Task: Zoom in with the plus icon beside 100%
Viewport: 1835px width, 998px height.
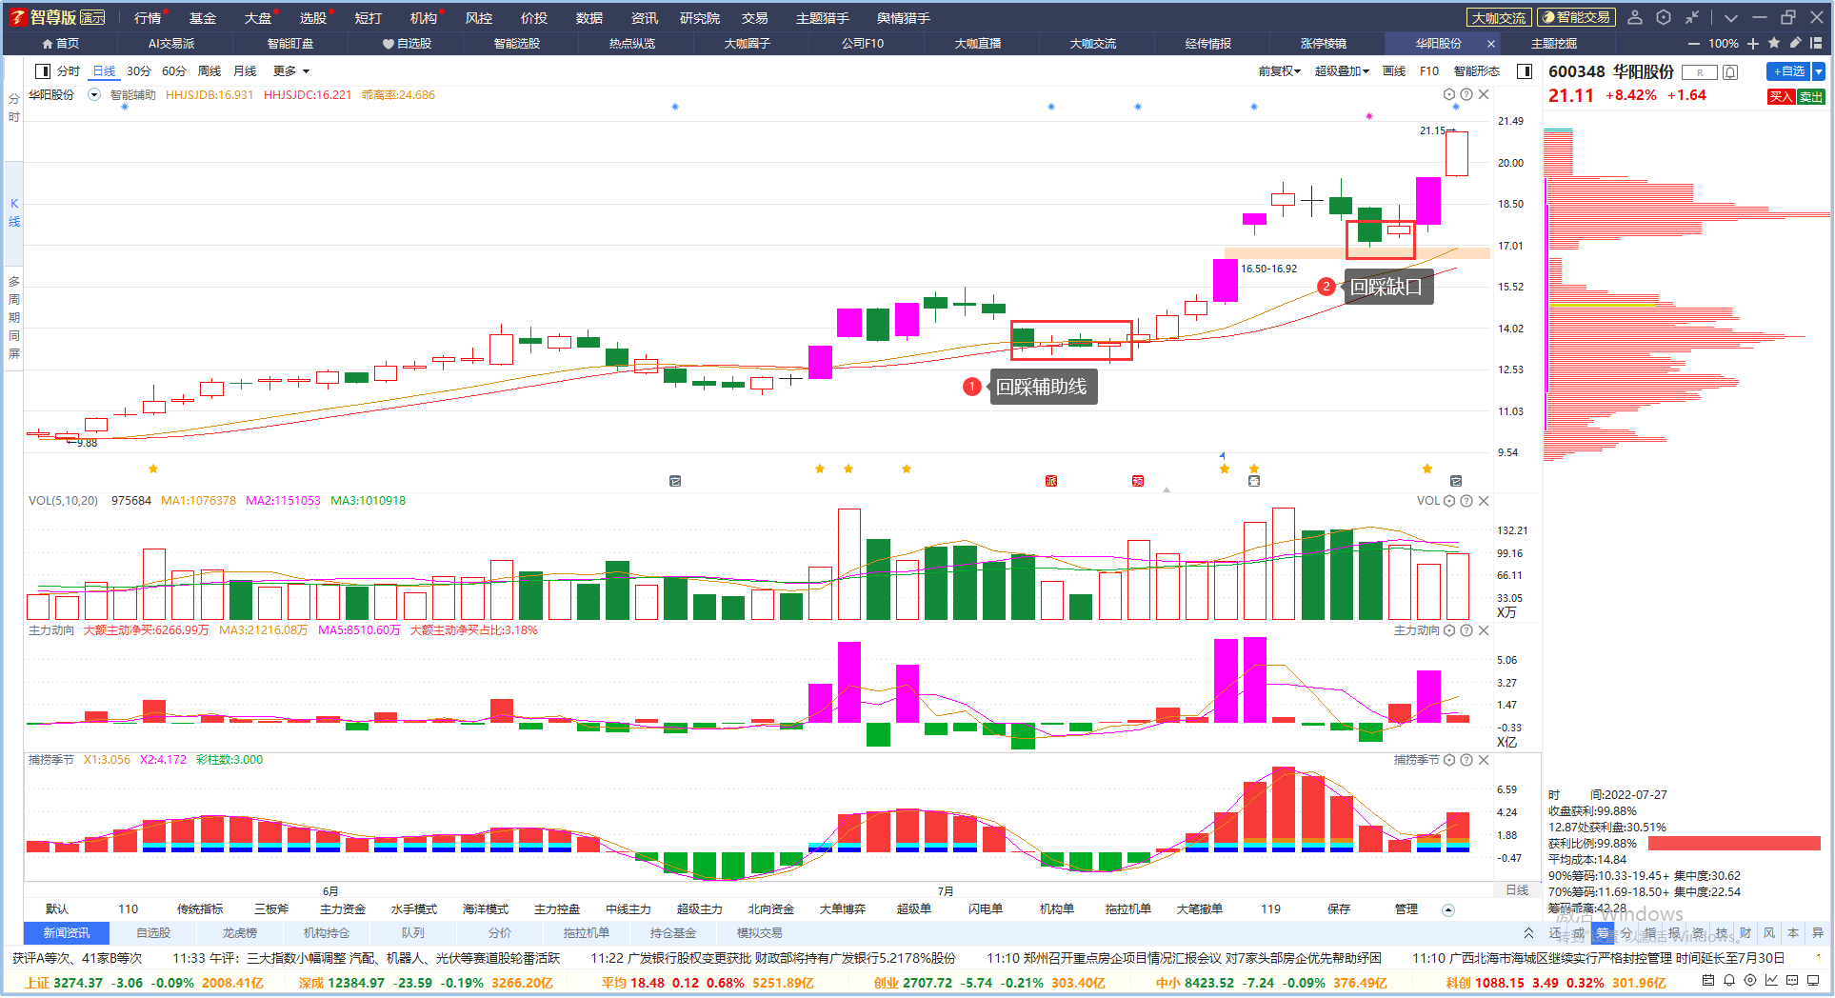Action: tap(1753, 44)
